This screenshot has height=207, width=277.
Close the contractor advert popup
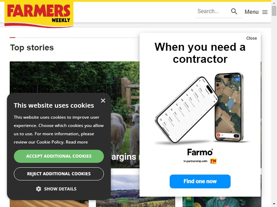251,38
